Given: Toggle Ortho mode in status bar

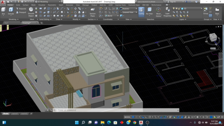Looking at the screenshot, I should click(146, 117).
